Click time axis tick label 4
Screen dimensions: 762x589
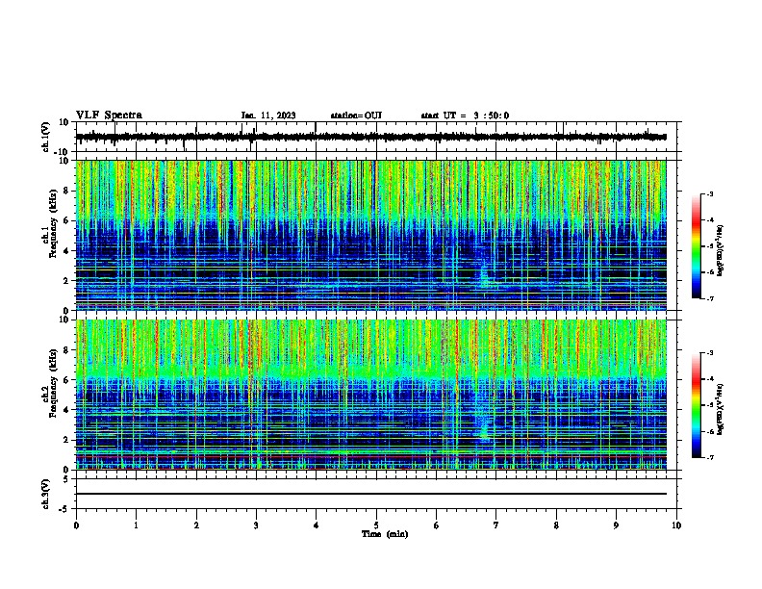(317, 525)
